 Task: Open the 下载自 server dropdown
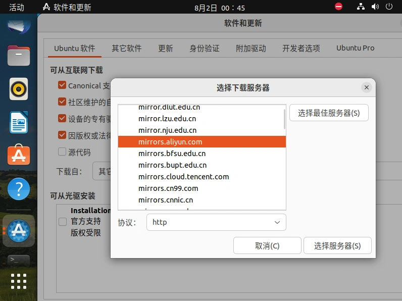pos(102,171)
